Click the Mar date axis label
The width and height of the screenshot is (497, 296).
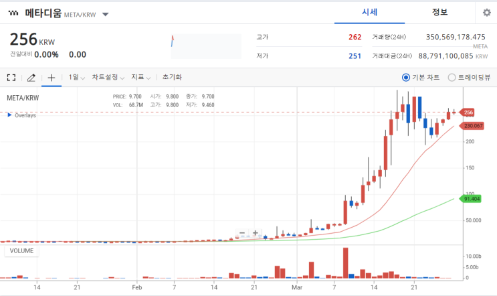(x=297, y=287)
